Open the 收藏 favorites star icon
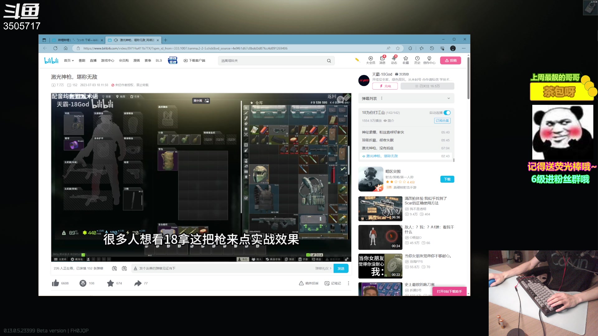Image resolution: width=598 pixels, height=336 pixels. click(406, 60)
